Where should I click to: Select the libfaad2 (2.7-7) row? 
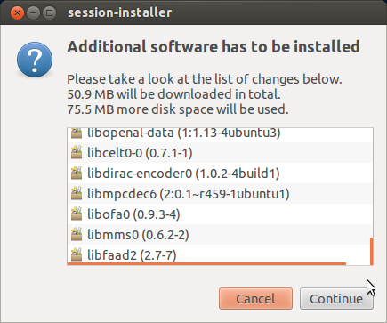[220, 254]
